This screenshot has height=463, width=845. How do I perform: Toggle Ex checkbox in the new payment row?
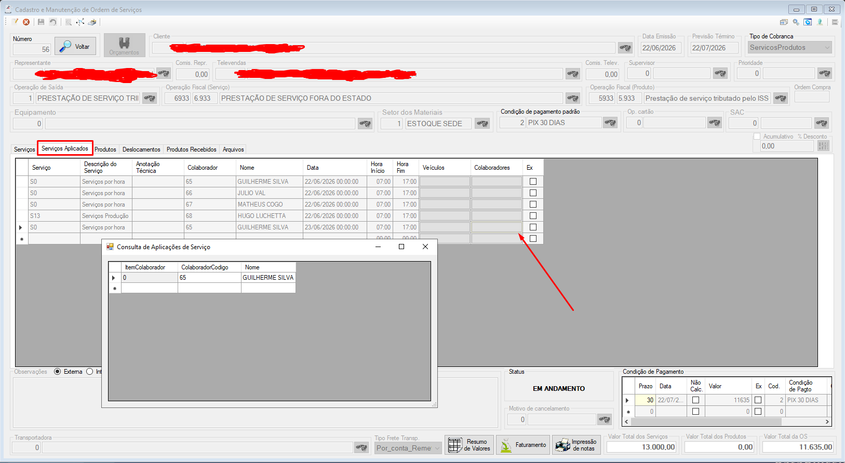point(758,412)
